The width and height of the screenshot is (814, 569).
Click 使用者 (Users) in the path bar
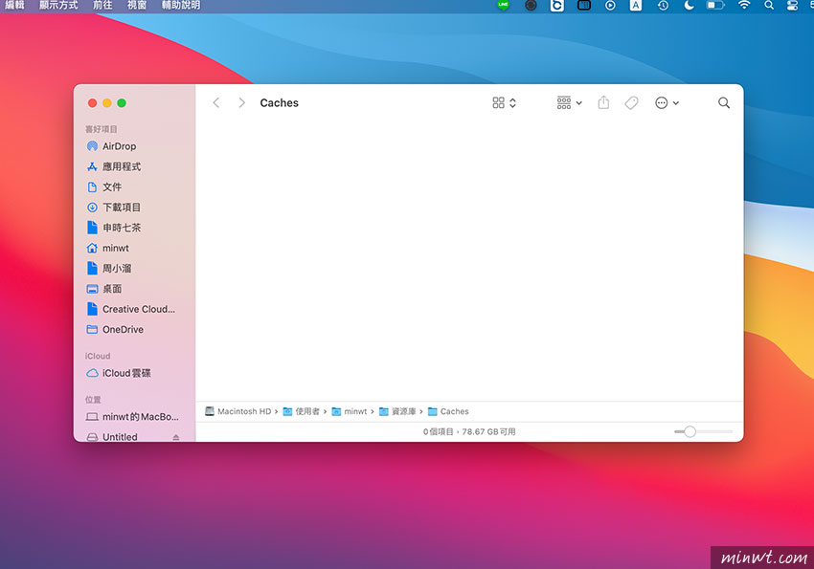point(301,411)
